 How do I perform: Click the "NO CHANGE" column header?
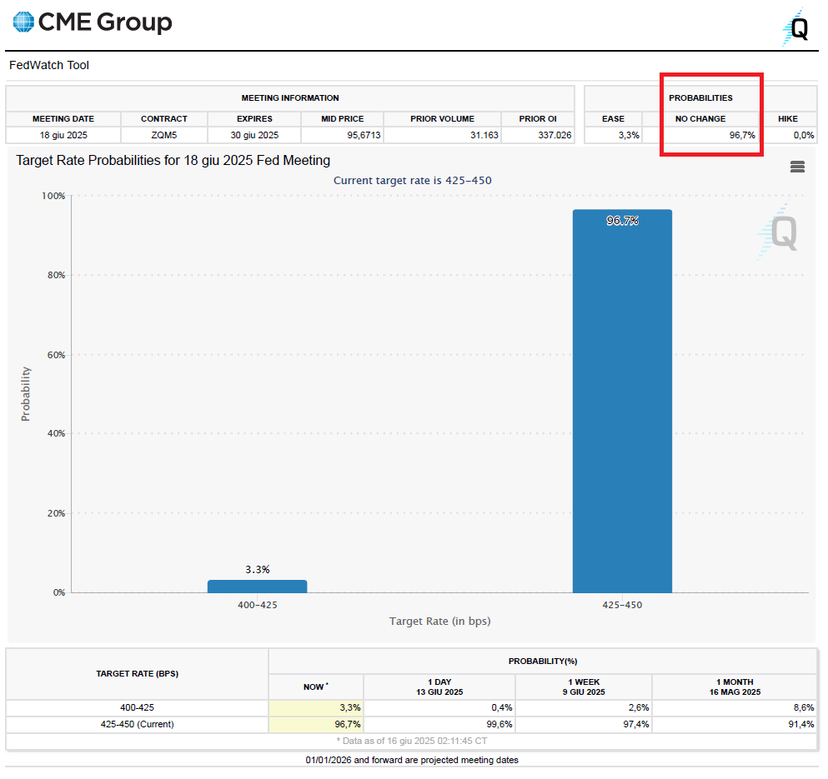[700, 119]
